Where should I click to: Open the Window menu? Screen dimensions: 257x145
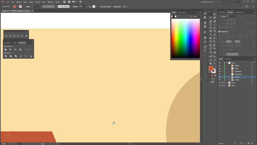coord(51,2)
